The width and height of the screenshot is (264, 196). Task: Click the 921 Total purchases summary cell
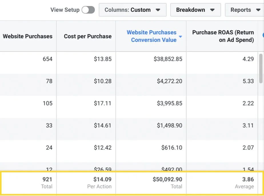click(47, 183)
